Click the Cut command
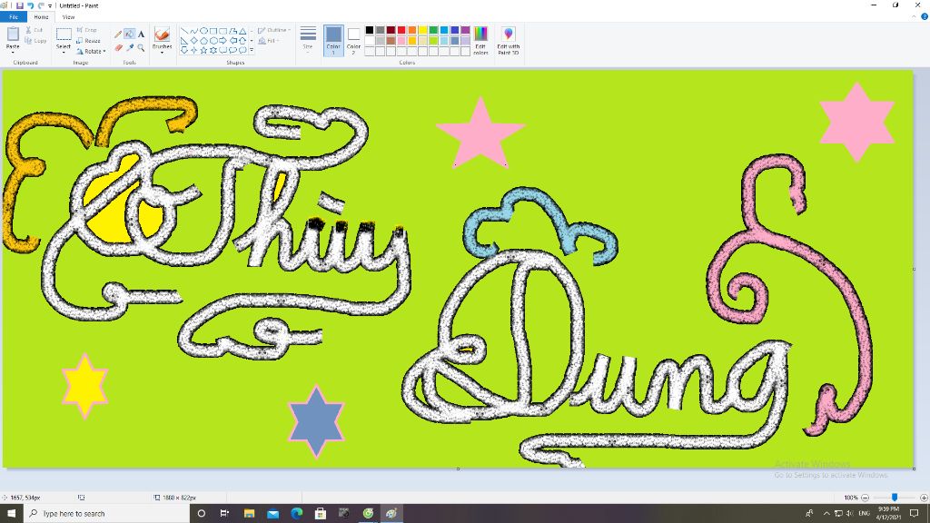 [x=34, y=30]
